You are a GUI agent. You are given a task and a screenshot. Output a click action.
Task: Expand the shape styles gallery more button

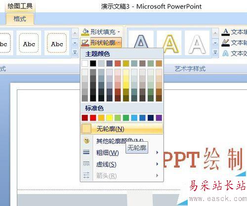[x=75, y=53]
